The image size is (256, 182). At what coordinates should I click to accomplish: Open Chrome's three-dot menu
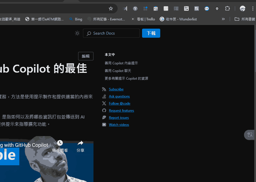[253, 9]
